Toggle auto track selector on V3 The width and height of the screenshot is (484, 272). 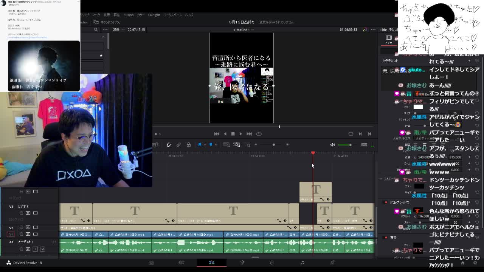pyautogui.click(x=28, y=213)
